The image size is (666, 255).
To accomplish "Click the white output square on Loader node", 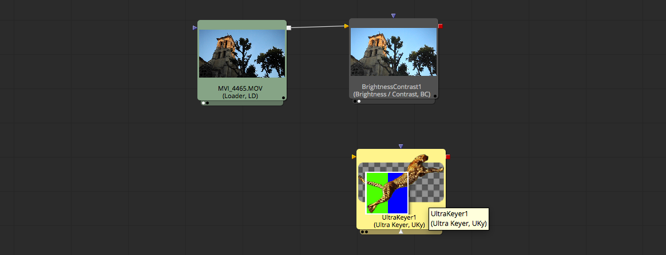I will 289,27.
